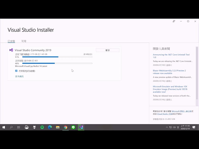Screen dimensions: 199x149
Task: Toggle the start-after-installation checkbox
Action: (16, 71)
